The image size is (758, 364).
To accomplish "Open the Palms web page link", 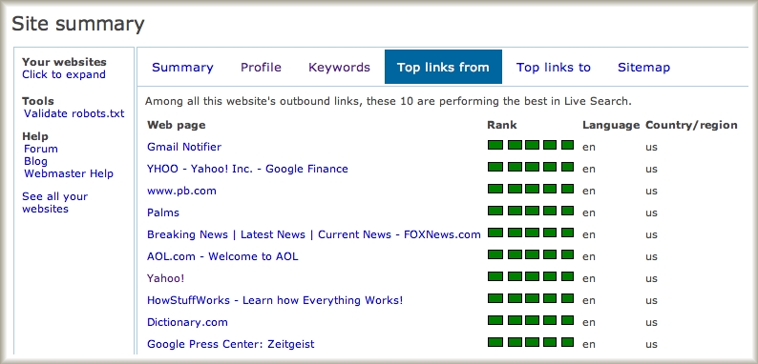I will pos(163,212).
